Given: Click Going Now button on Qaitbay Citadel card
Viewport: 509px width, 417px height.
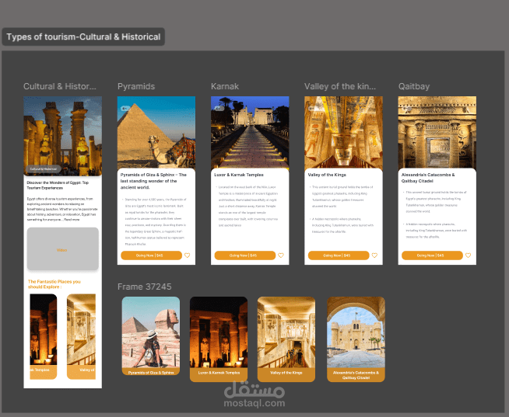Looking at the screenshot, I should pyautogui.click(x=432, y=255).
